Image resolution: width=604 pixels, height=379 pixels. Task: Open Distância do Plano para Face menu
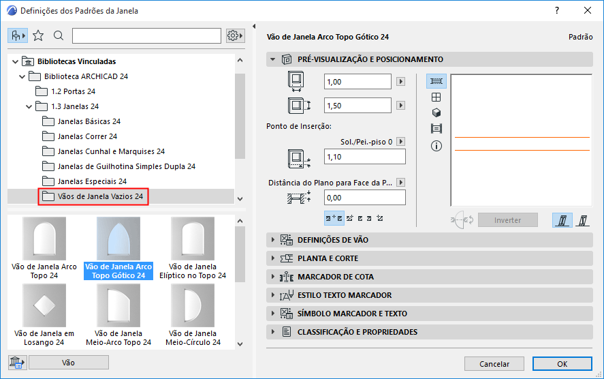(400, 183)
